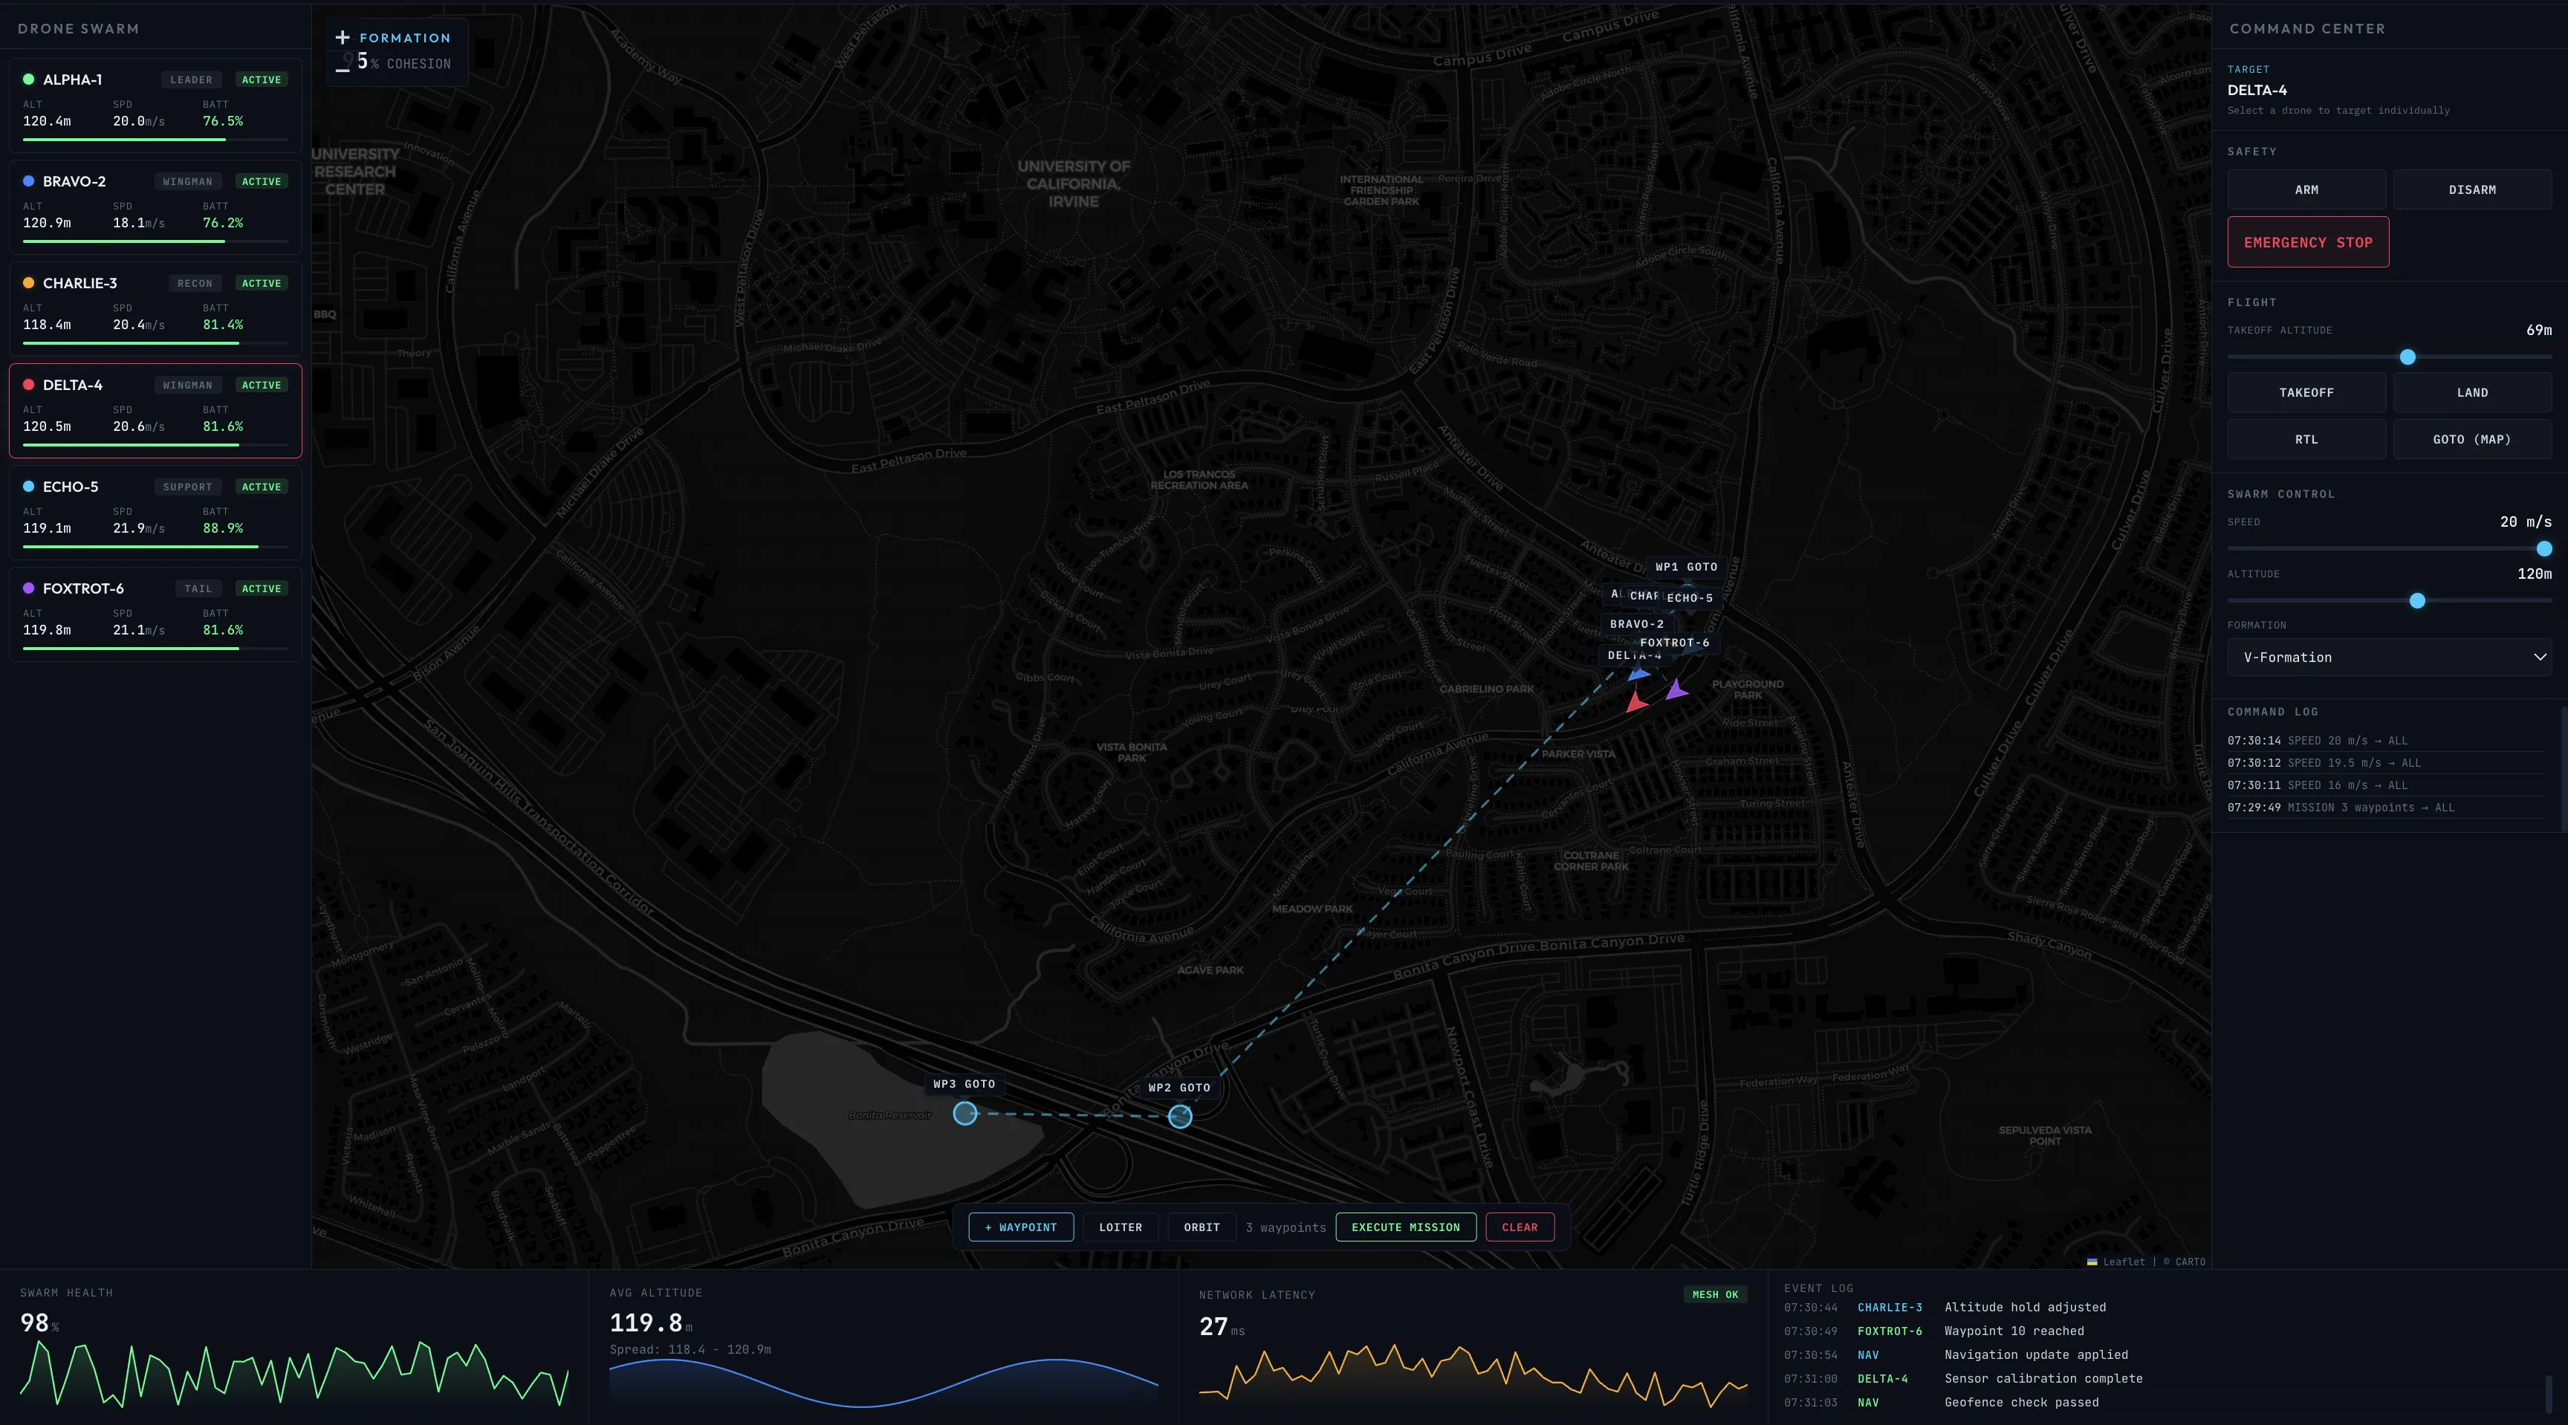Add a waypoint with the + WAYPOINT button
Screen dimensions: 2568x1425
(1019, 1227)
